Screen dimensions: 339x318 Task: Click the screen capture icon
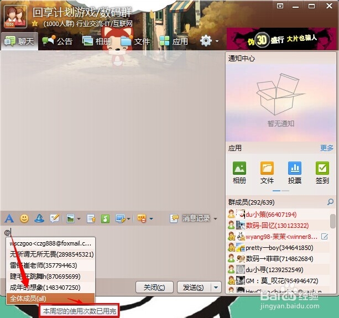tap(121, 218)
